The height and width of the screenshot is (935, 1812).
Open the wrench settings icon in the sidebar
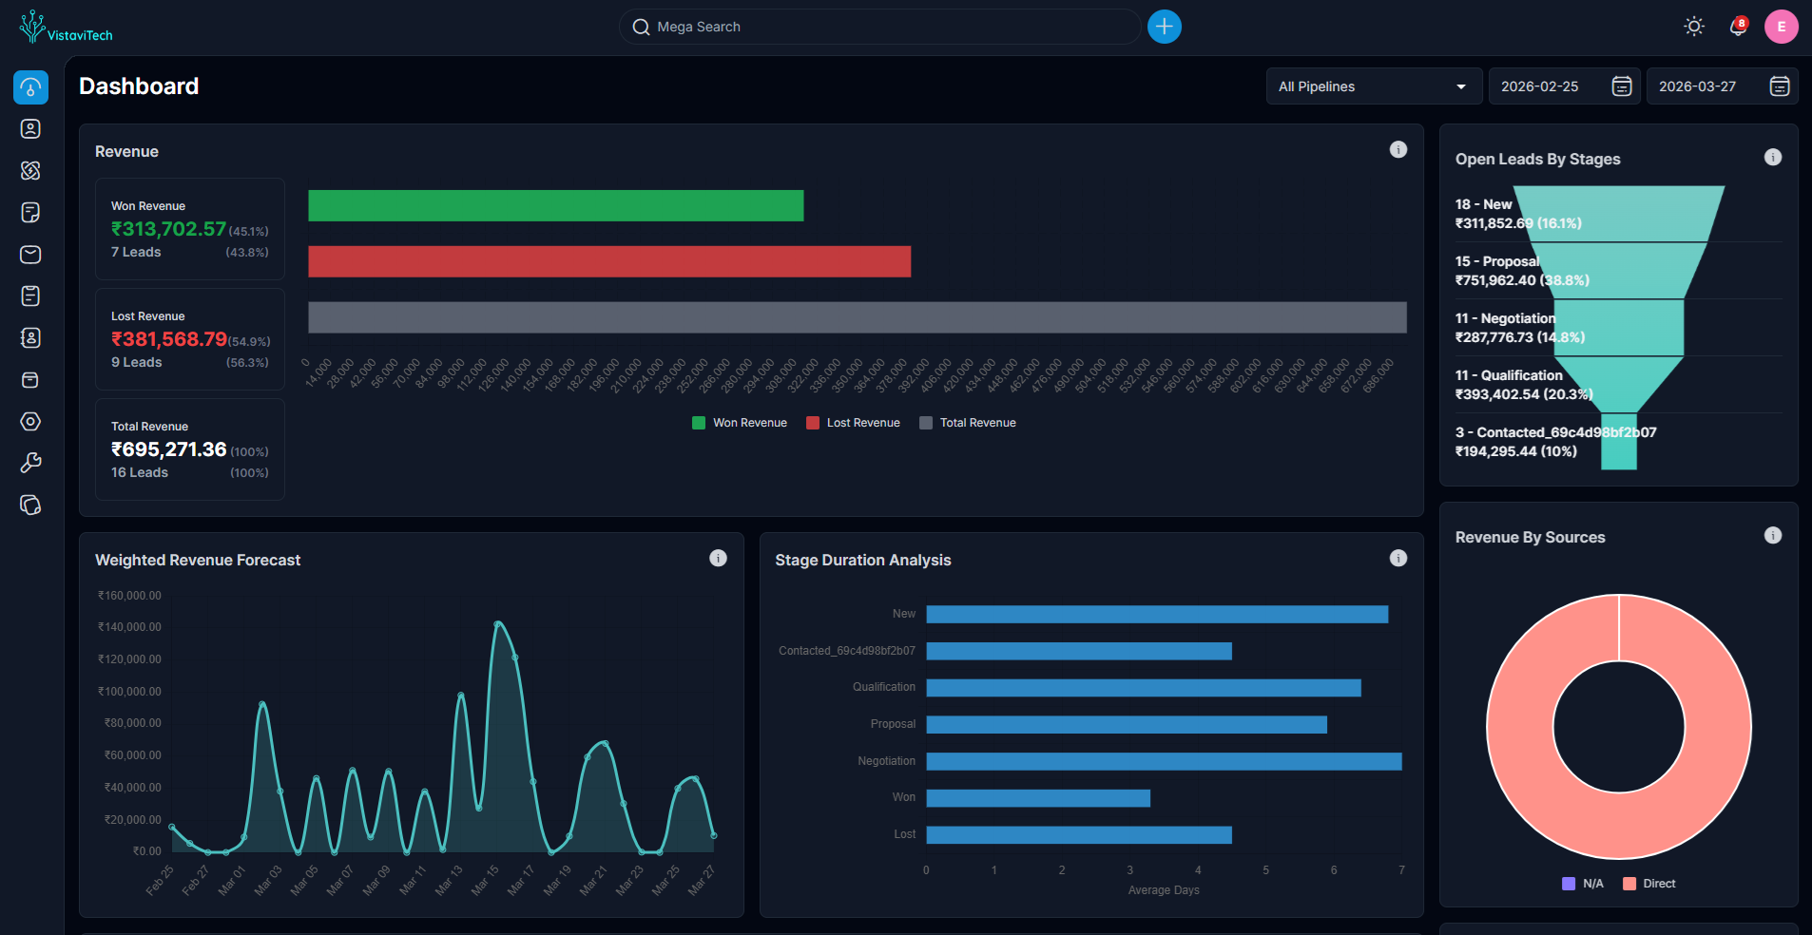pos(30,463)
